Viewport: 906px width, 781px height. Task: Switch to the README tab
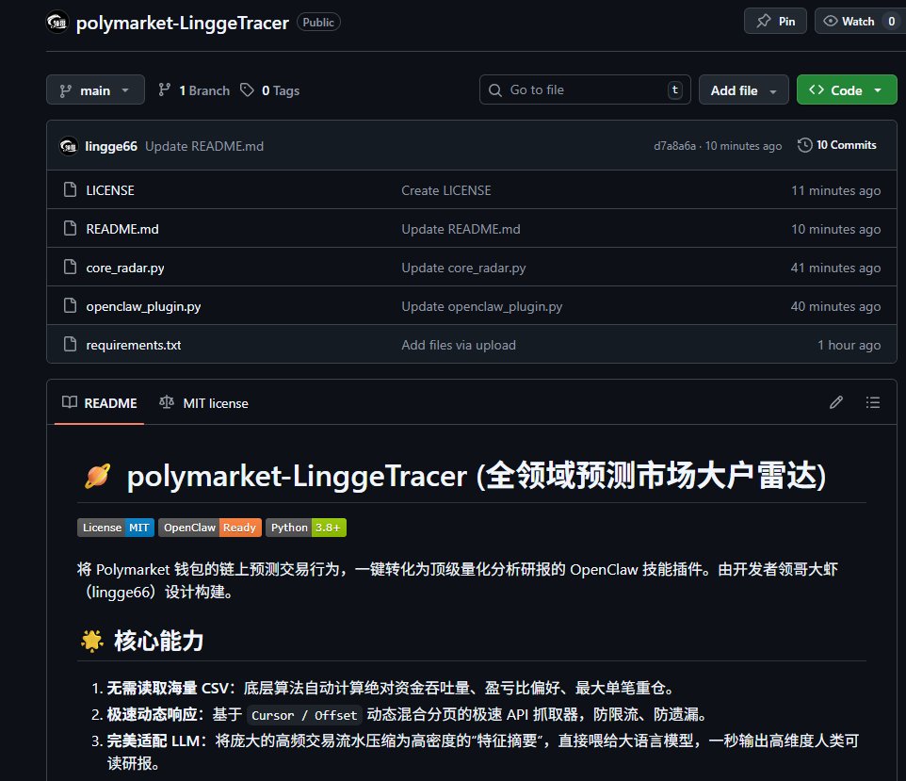click(100, 403)
